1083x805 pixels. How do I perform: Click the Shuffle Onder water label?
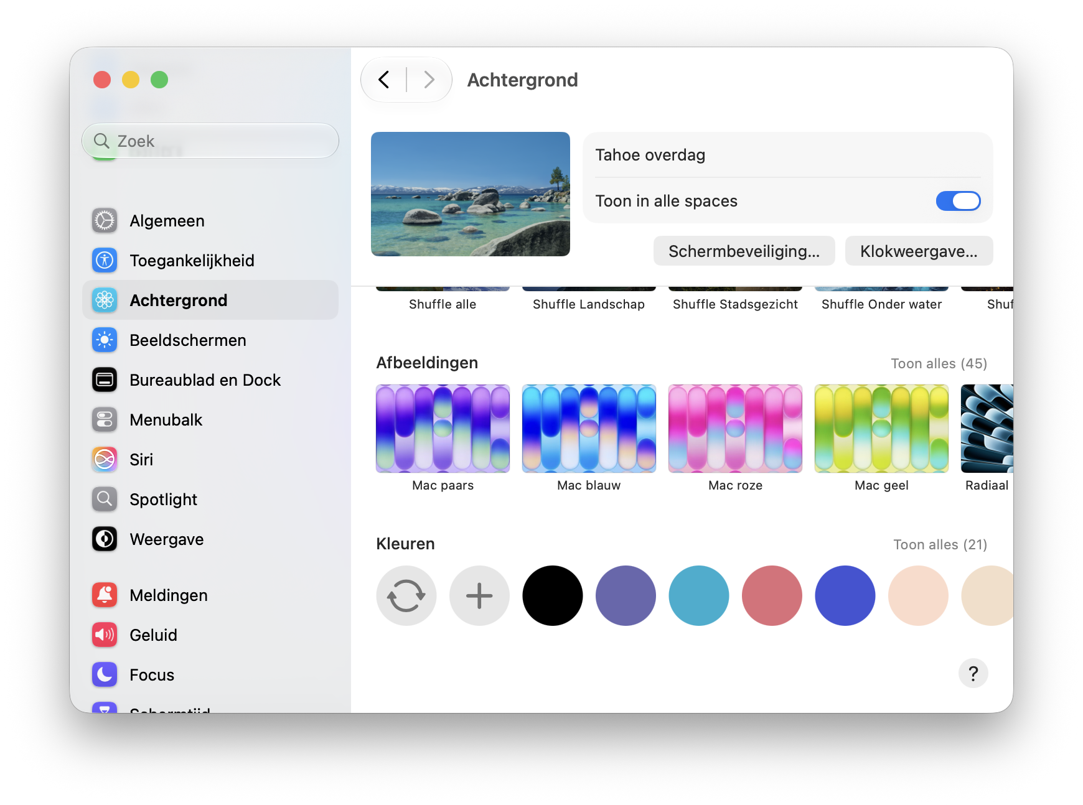pos(882,304)
